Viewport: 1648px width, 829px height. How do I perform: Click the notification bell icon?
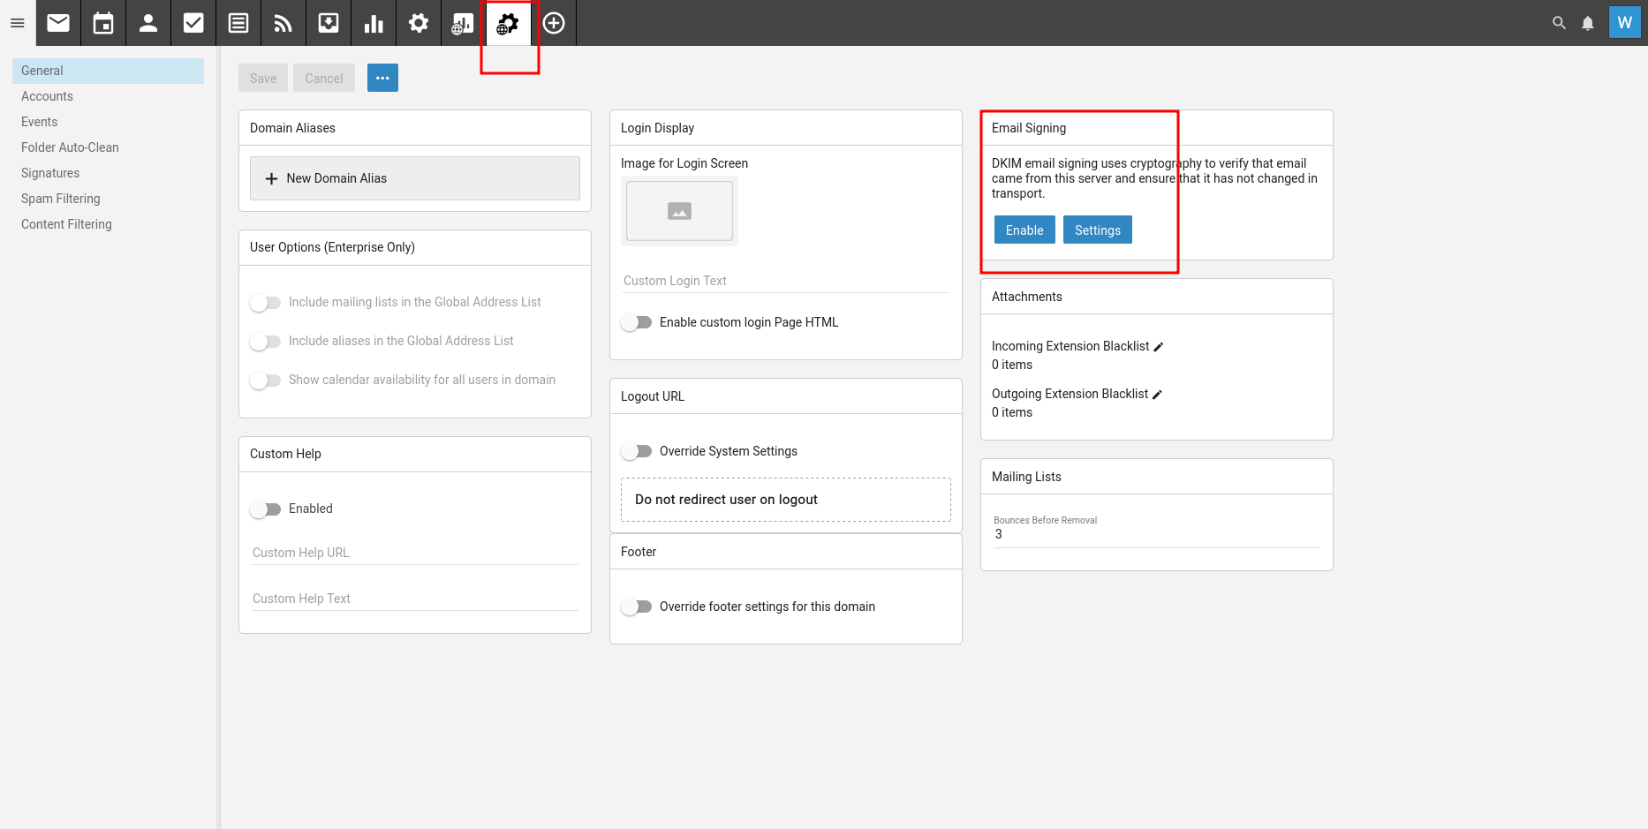click(1588, 22)
